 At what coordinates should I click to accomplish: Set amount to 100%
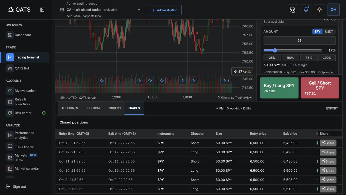327,58
